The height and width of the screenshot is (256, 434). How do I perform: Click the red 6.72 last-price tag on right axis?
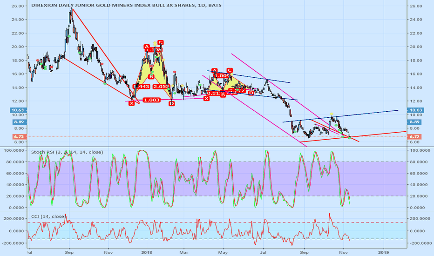coord(414,137)
